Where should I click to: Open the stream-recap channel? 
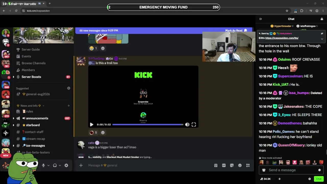tap(36, 139)
